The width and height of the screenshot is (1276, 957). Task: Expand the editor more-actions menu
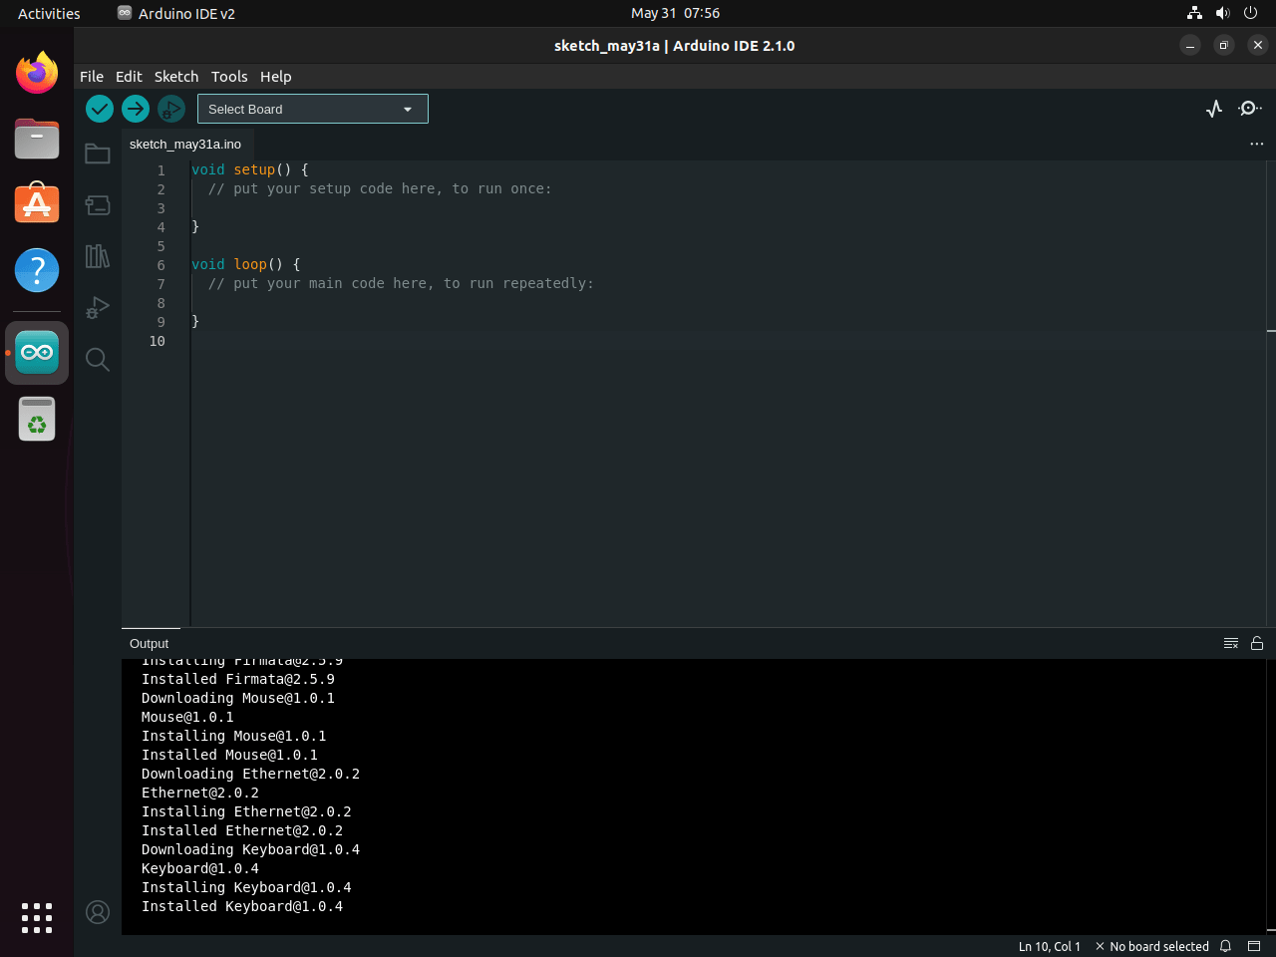(1257, 144)
